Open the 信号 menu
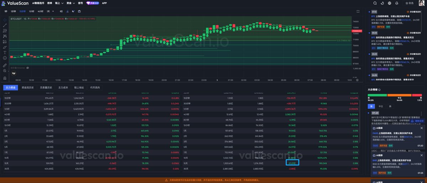 (x=80, y=3)
